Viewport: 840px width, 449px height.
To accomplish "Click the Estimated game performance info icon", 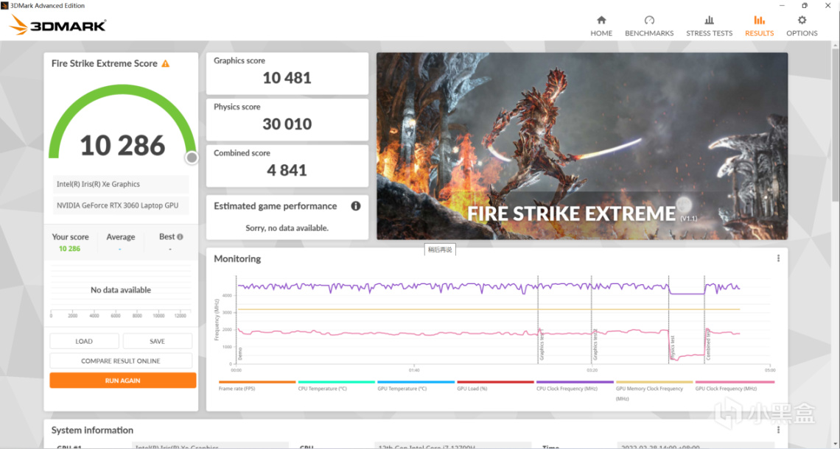I will 356,206.
